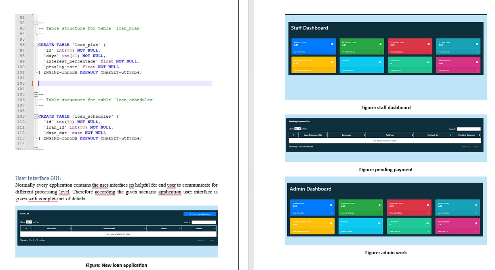
Task: Open View Expenditure link on Admin Dashboard
Action: 396,213
